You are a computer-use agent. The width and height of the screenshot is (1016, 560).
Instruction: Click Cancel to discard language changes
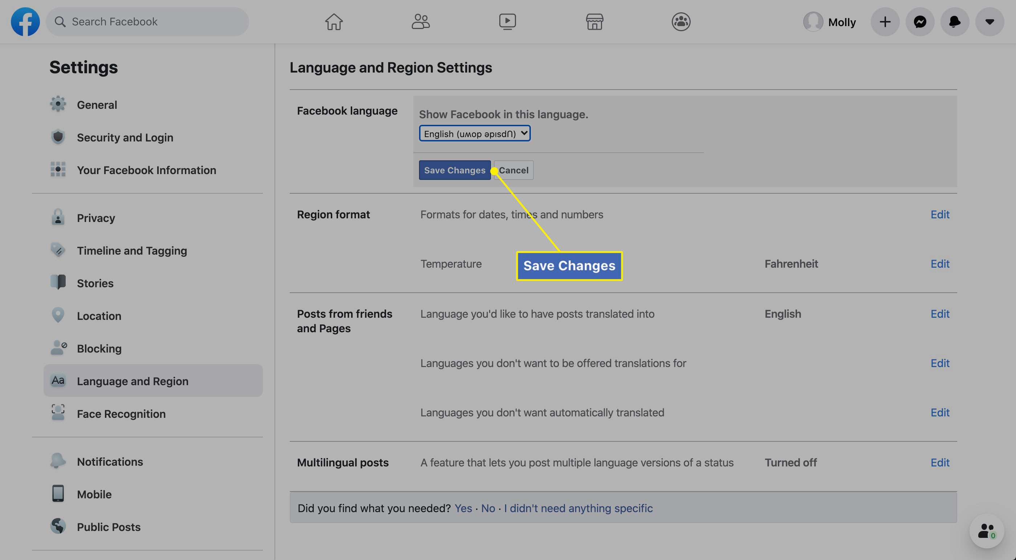click(513, 170)
